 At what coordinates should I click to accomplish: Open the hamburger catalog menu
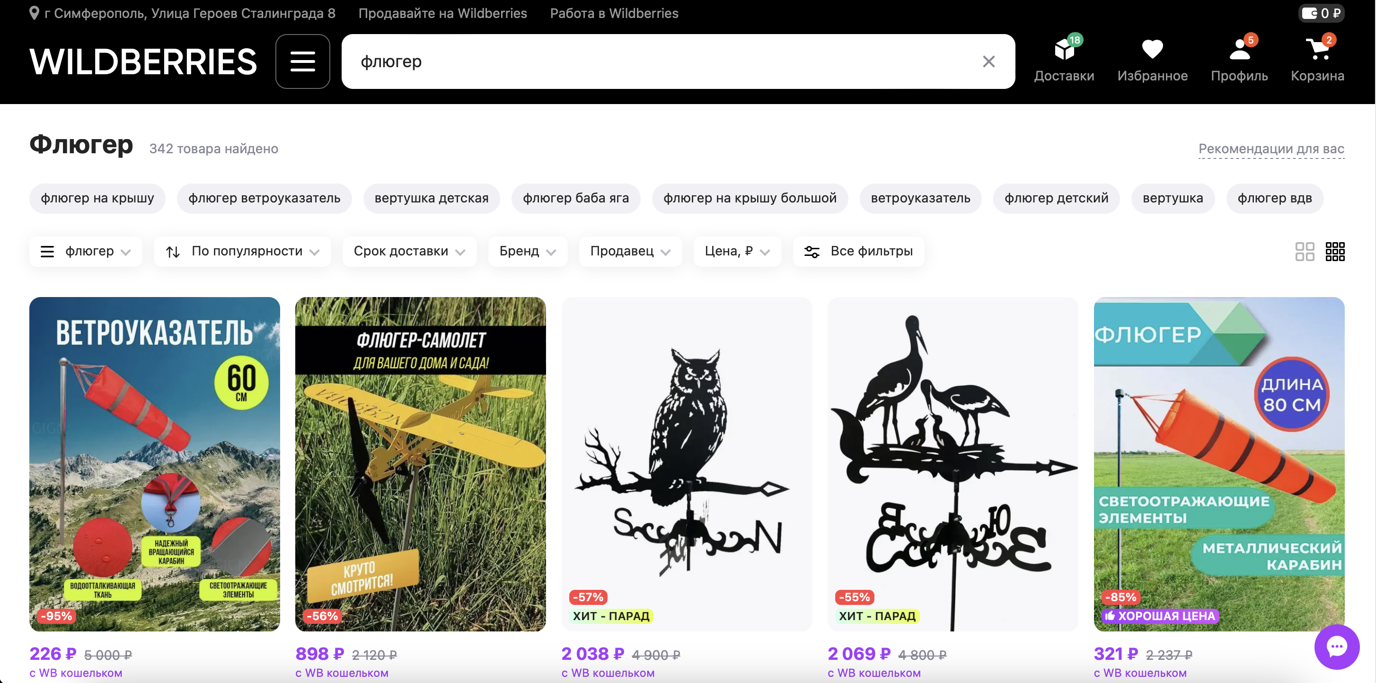point(302,61)
